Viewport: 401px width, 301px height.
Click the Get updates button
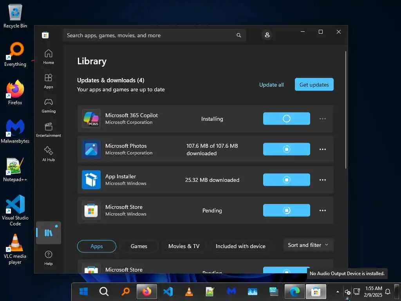[x=314, y=85]
